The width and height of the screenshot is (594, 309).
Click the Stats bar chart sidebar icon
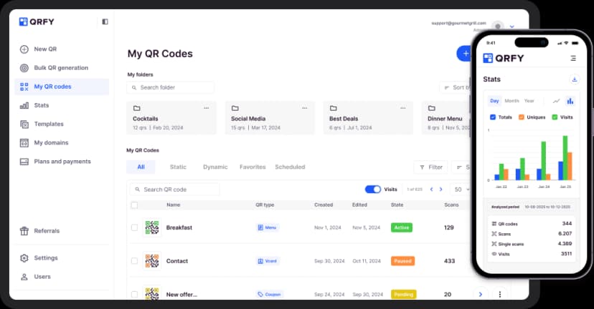click(24, 105)
